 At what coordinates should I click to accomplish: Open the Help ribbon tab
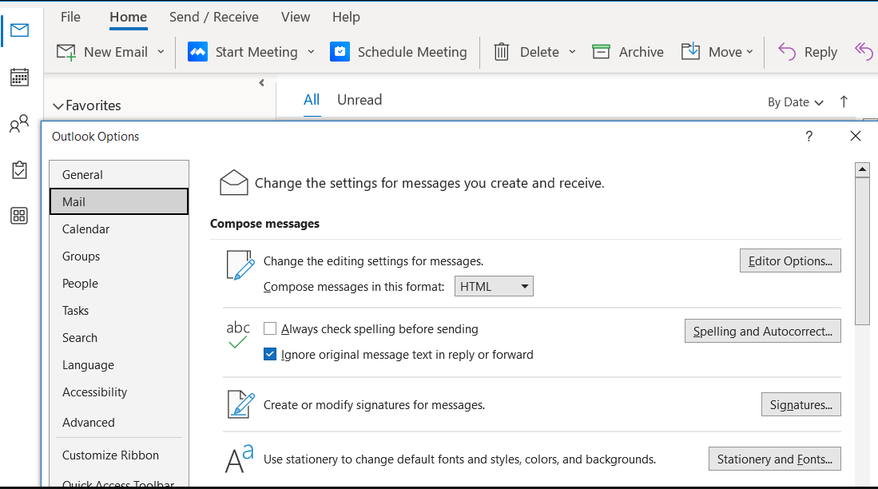point(346,17)
